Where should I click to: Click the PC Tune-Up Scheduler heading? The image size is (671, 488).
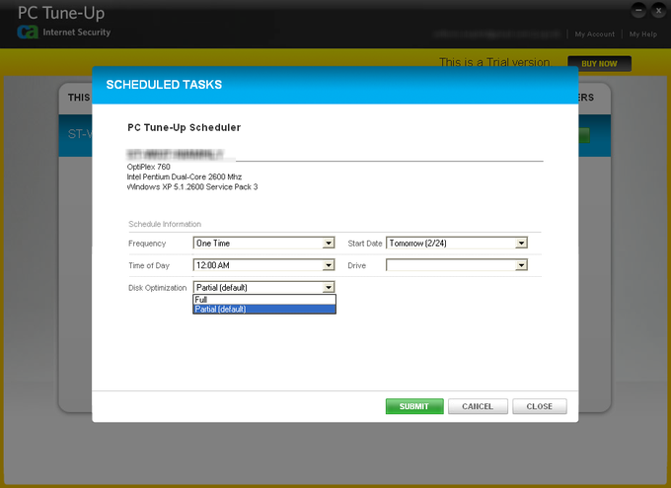coord(184,127)
